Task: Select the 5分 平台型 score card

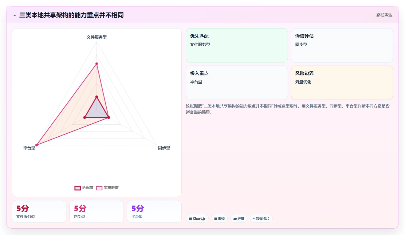Action: coord(154,211)
